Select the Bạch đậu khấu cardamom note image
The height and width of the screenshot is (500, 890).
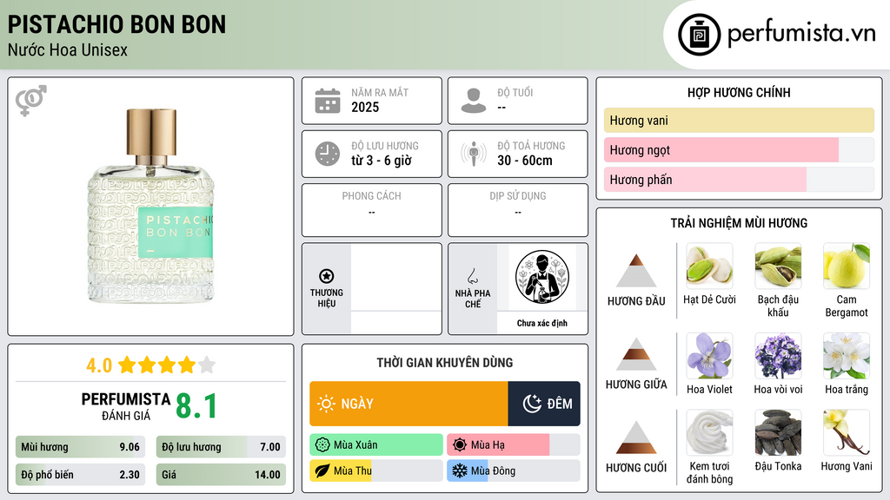[x=778, y=266]
